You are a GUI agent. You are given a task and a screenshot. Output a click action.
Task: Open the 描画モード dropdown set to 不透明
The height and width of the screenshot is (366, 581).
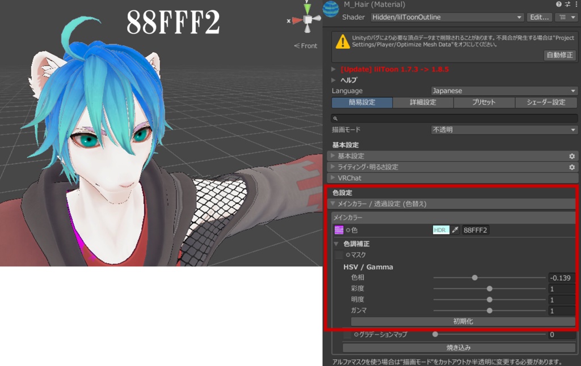click(x=504, y=130)
